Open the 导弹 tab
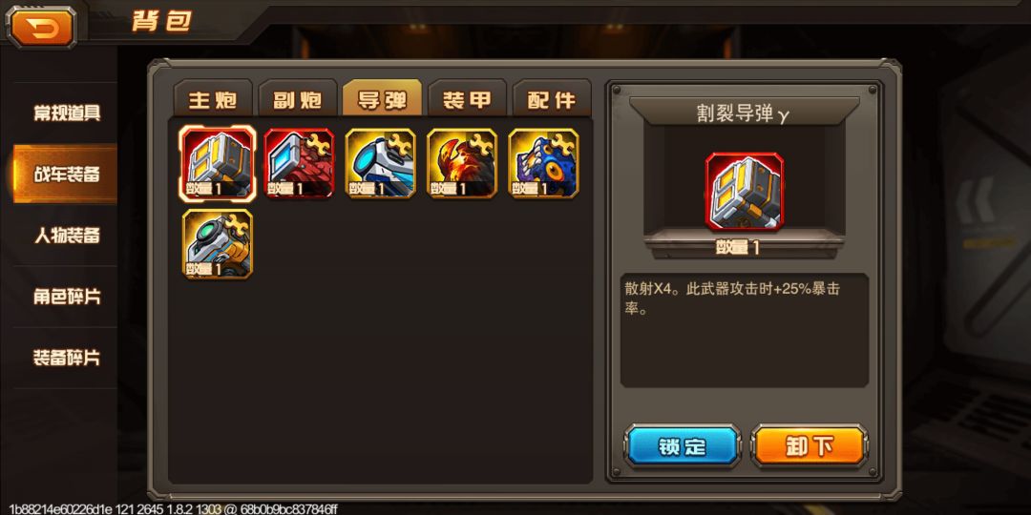1031x515 pixels. pos(382,98)
